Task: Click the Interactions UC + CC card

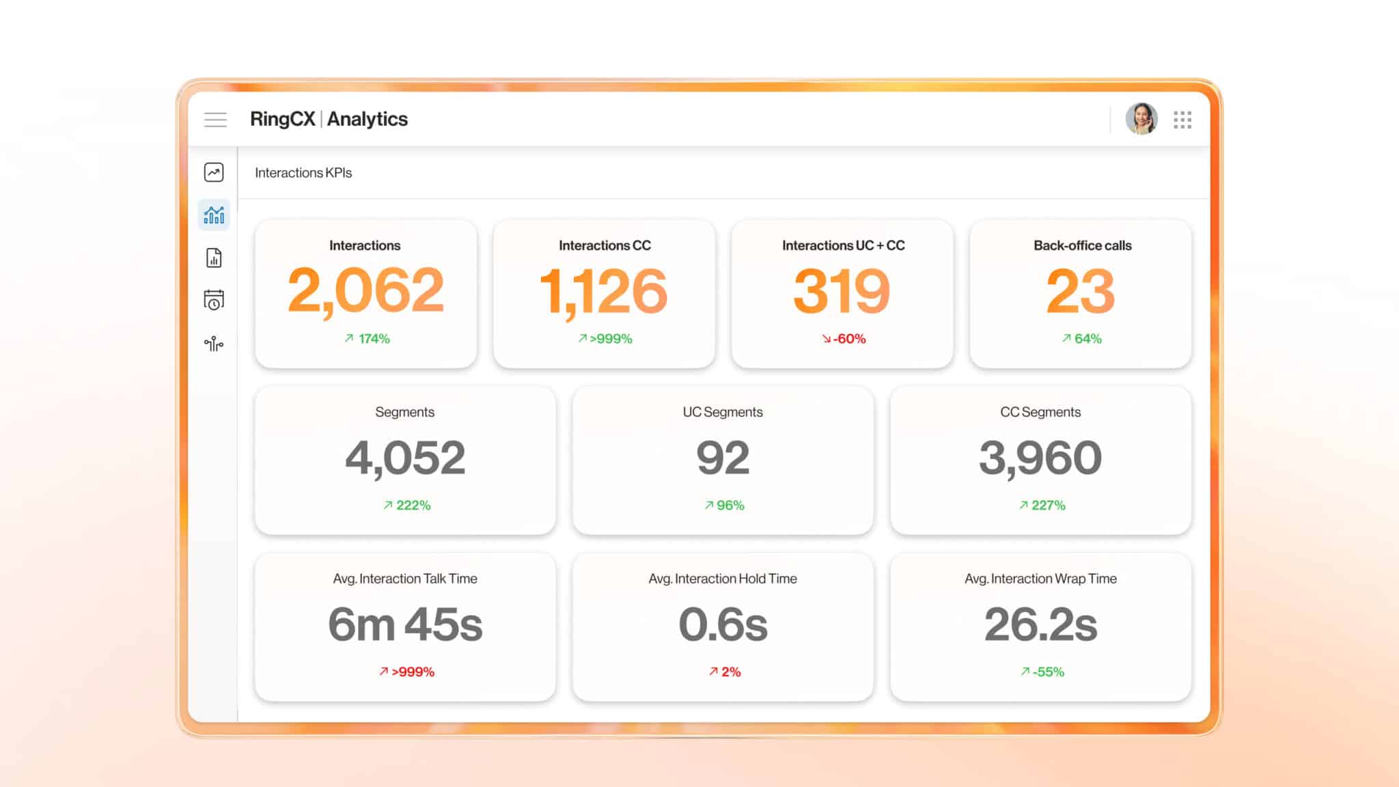Action: [x=842, y=293]
